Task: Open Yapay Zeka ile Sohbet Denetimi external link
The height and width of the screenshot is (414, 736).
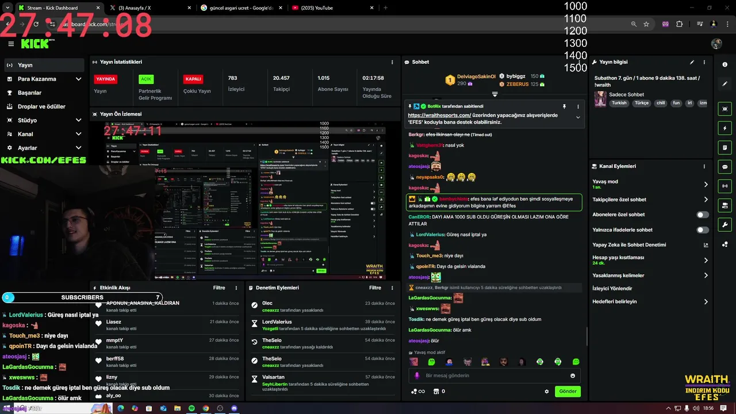Action: tap(706, 245)
